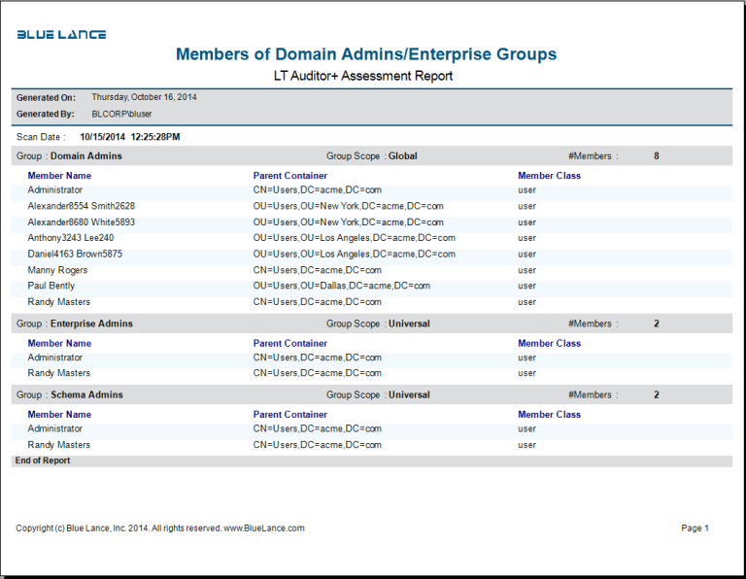Click the Enterprise Admins group header
The width and height of the screenshot is (746, 579).
coord(91,324)
